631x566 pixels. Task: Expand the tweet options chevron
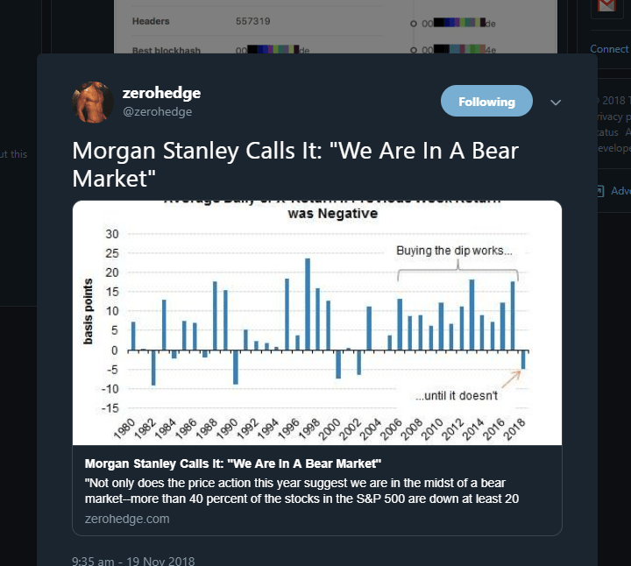click(x=555, y=103)
